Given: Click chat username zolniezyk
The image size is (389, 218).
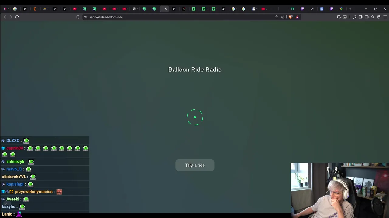Looking at the screenshot, I should pos(15,162).
